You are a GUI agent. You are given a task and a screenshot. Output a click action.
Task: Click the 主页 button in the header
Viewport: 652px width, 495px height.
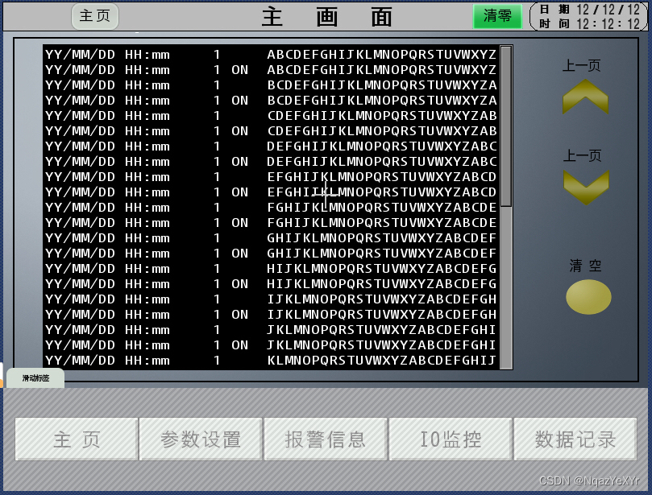95,16
